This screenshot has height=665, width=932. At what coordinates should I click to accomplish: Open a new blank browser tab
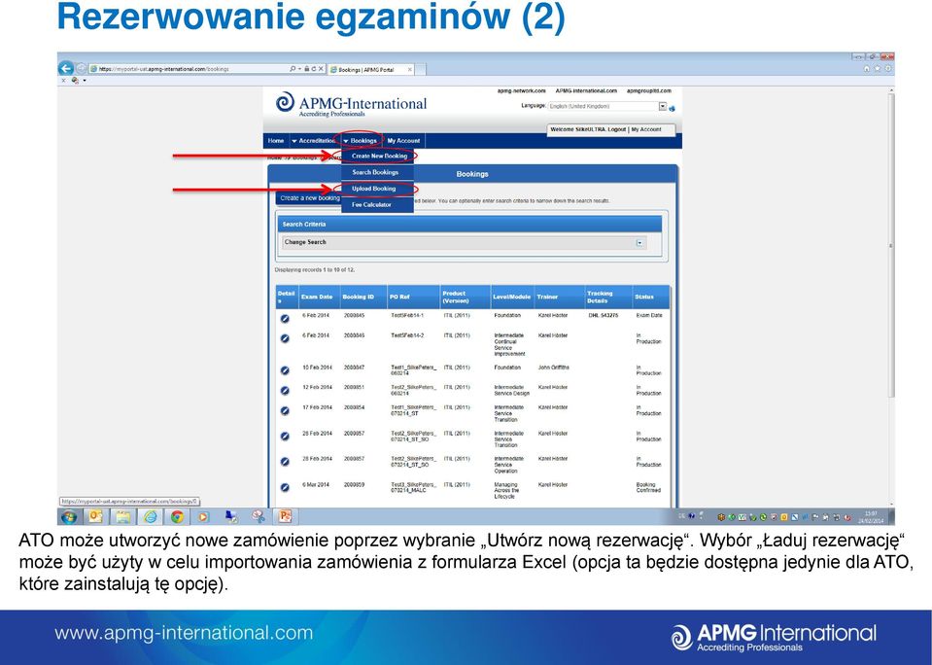point(420,70)
